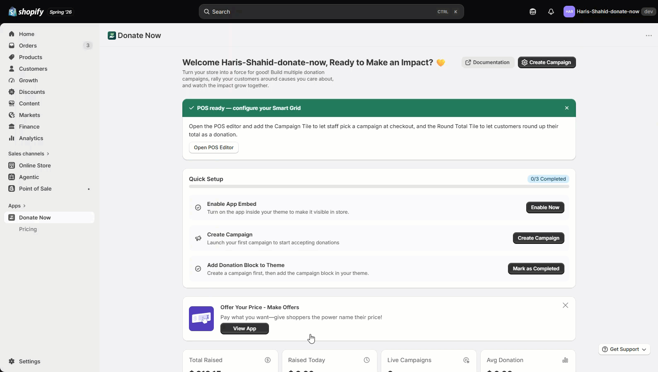
Task: Click the Donate Now app icon in sidebar
Action: coord(12,217)
